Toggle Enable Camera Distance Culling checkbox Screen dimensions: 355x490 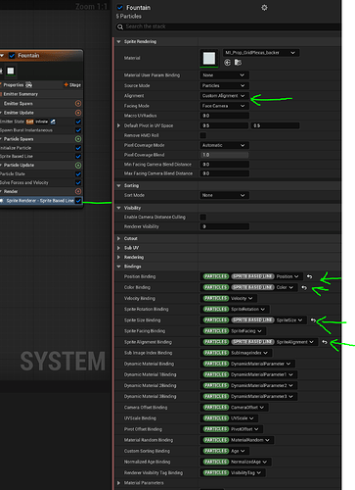(202, 217)
